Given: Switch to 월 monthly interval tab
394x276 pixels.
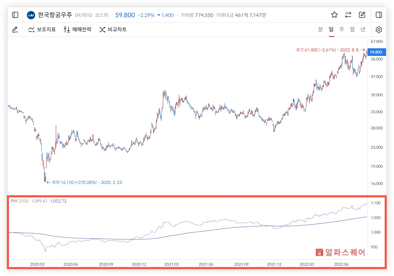Looking at the screenshot, I should tap(352, 29).
